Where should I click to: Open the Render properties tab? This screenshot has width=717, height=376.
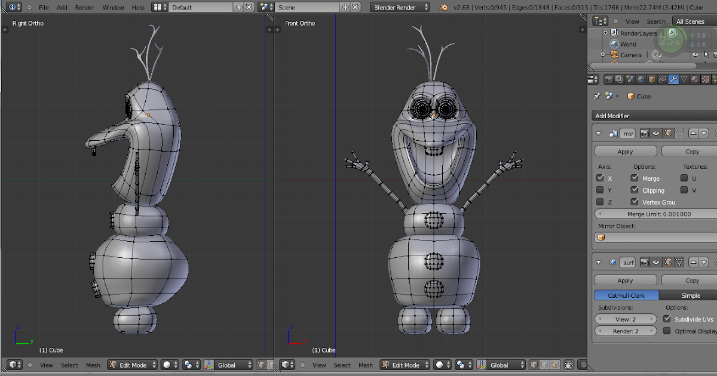pyautogui.click(x=609, y=79)
